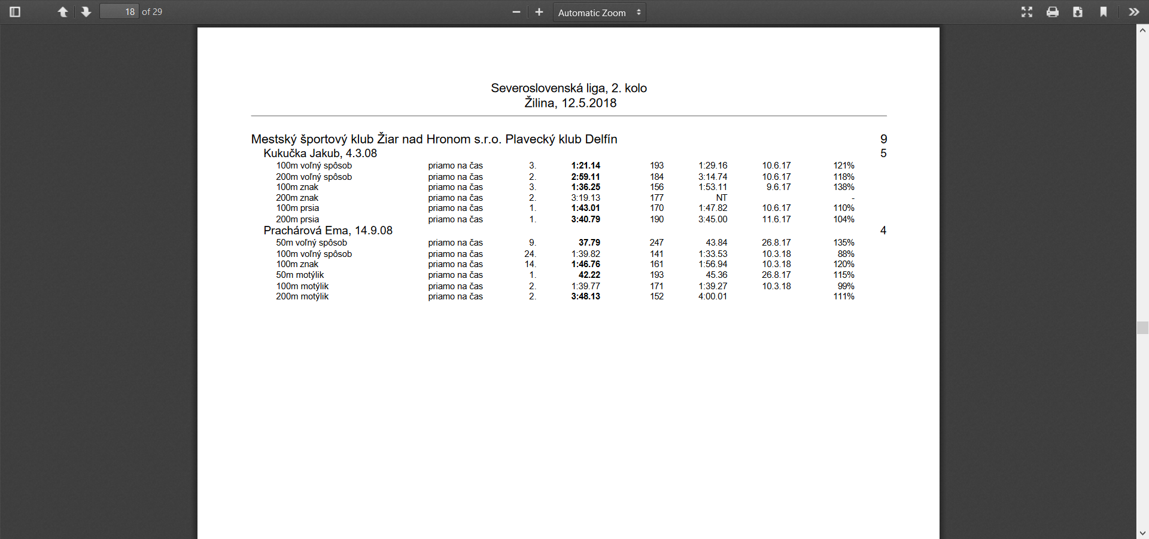Toggle the sidebar panel

coord(16,12)
